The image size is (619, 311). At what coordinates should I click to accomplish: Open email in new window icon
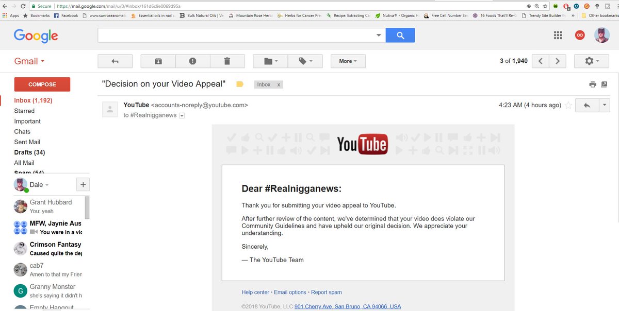point(604,84)
